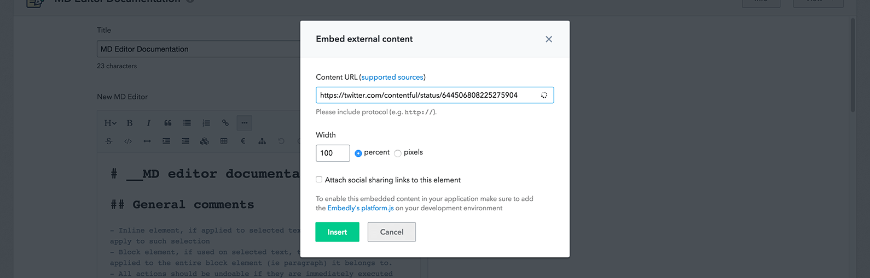Toggle bold formatting in the toolbar
This screenshot has height=278, width=870.
coord(130,123)
